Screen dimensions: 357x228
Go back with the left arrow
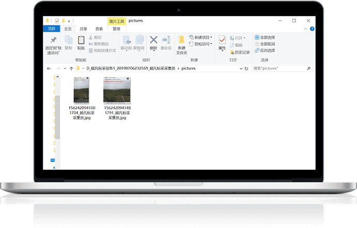coord(49,69)
